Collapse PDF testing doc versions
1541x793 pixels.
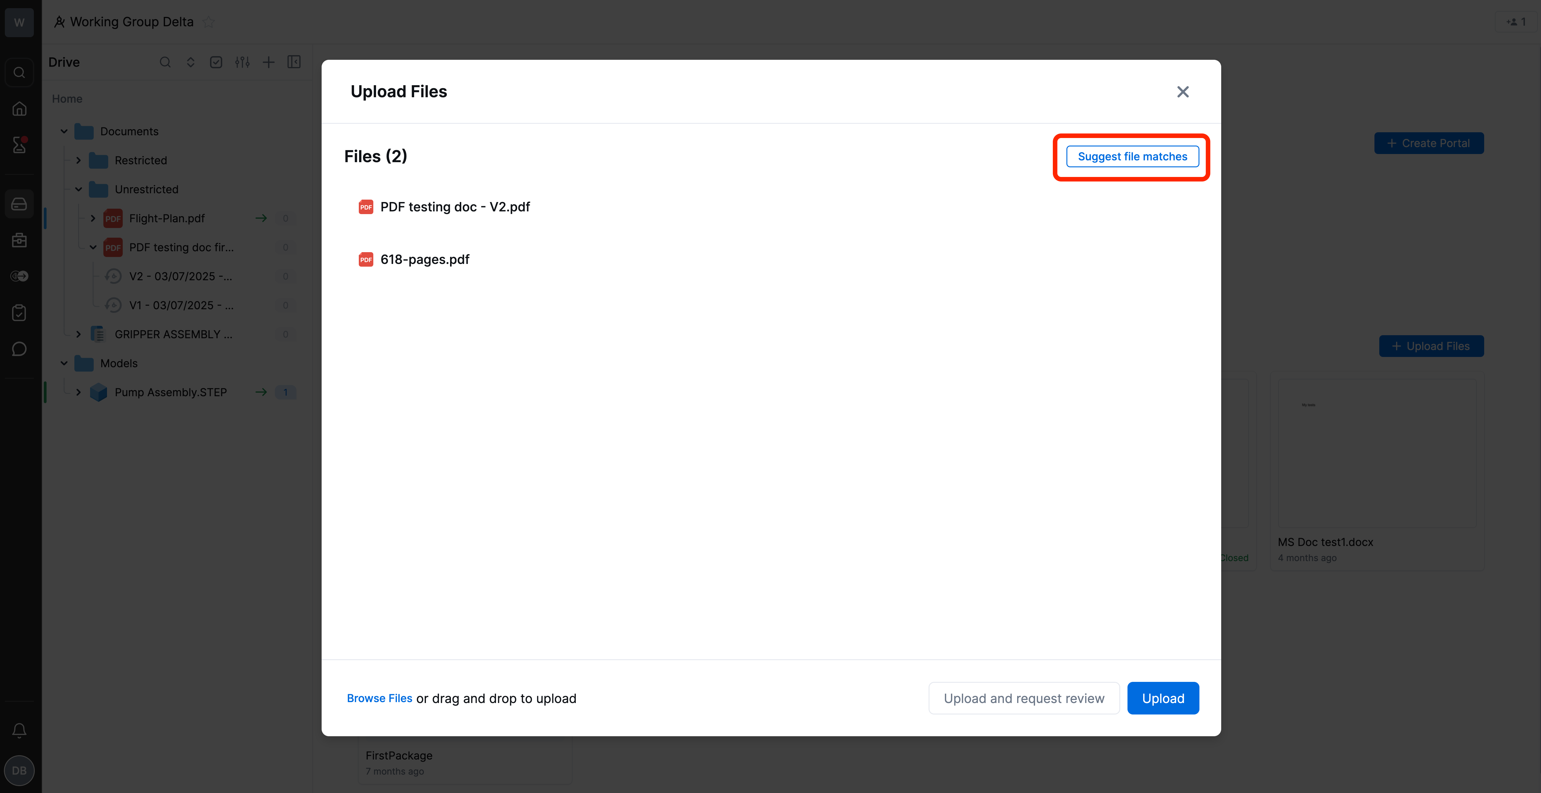[93, 247]
